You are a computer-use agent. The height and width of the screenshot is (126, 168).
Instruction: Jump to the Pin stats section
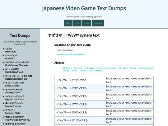[x=89, y=68]
